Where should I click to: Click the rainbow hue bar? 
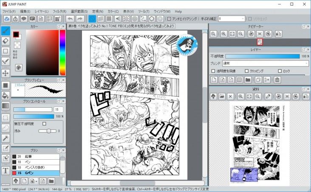pyautogui.click(x=62, y=52)
